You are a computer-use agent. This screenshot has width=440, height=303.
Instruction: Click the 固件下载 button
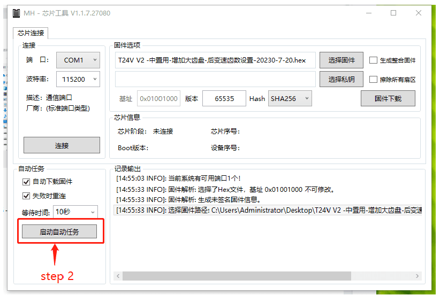coord(388,98)
